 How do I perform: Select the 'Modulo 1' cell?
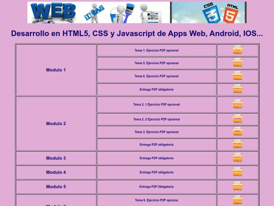[56, 70]
